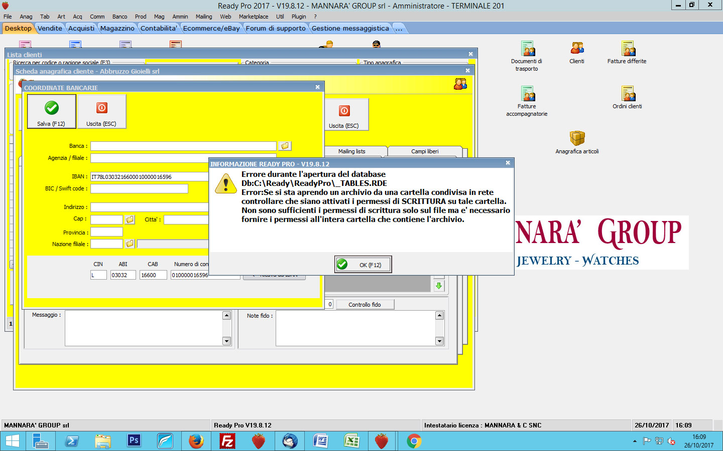Open Documenti di trasporto desktop icon
723x451 pixels.
pyautogui.click(x=527, y=56)
